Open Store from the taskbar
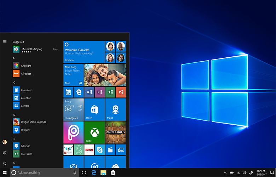Screen dimensions: 276x177 point(113,173)
